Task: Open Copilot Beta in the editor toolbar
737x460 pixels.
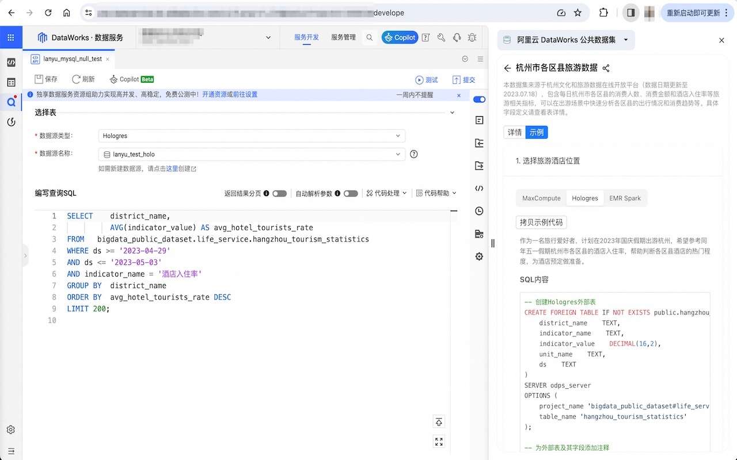Action: pos(131,79)
